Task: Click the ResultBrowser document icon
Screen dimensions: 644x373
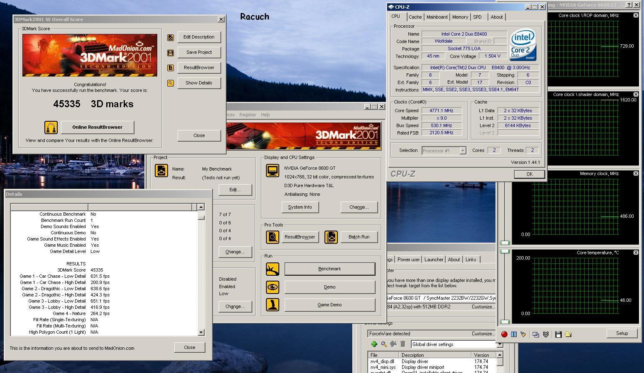Action: pos(171,68)
